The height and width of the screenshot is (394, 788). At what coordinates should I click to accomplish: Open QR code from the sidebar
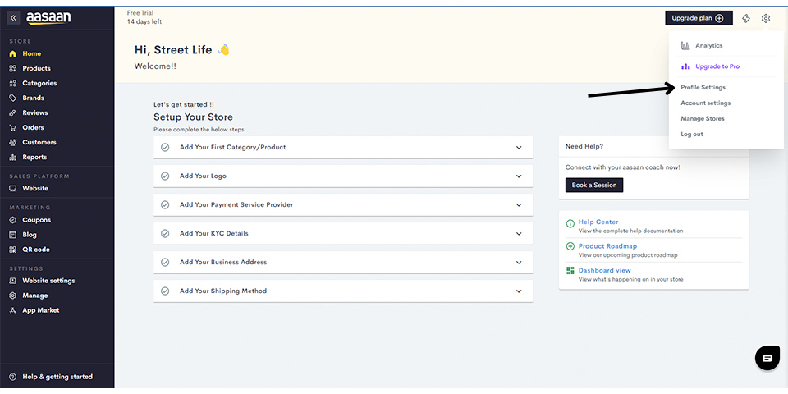(35, 250)
